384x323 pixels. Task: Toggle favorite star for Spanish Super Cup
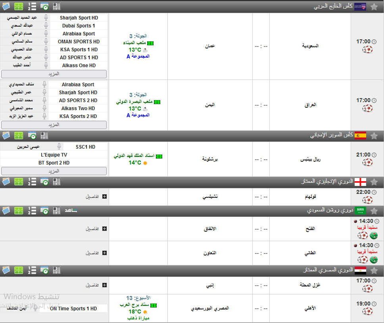click(374, 135)
